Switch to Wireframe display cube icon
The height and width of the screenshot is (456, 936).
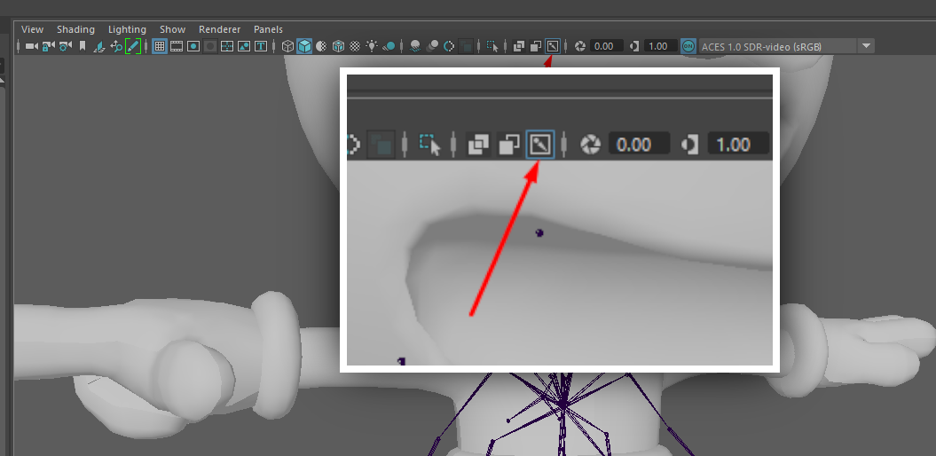pos(287,46)
